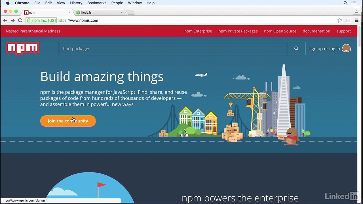Open the npm Enterprise link
Image resolution: width=363 pixels, height=204 pixels.
pyautogui.click(x=198, y=31)
